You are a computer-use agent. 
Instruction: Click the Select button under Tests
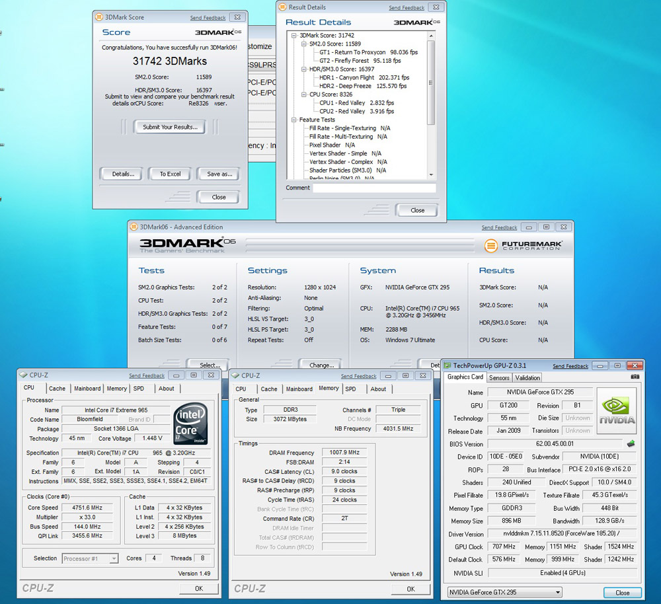coord(209,365)
